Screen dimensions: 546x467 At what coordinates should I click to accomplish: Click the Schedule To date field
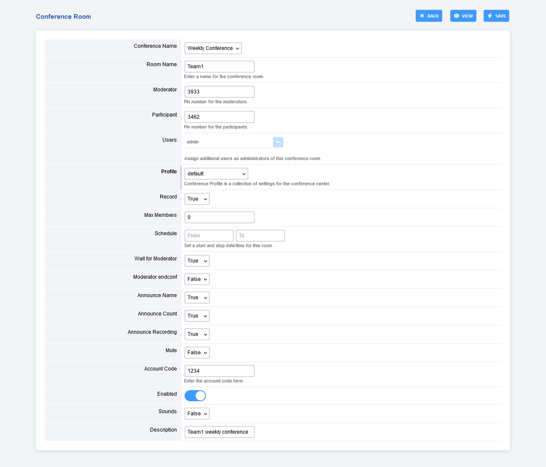click(260, 236)
